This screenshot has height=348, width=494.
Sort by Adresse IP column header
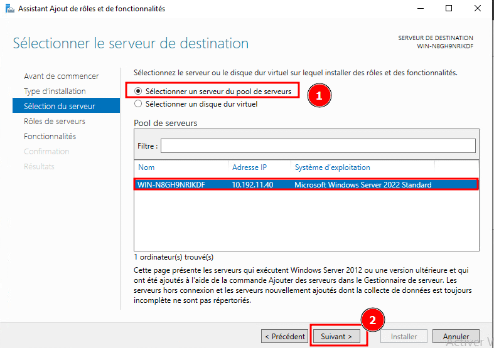coord(249,167)
